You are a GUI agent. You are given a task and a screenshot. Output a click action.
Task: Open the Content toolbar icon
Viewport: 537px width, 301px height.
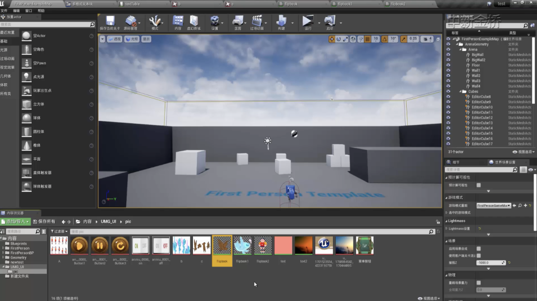click(x=178, y=21)
